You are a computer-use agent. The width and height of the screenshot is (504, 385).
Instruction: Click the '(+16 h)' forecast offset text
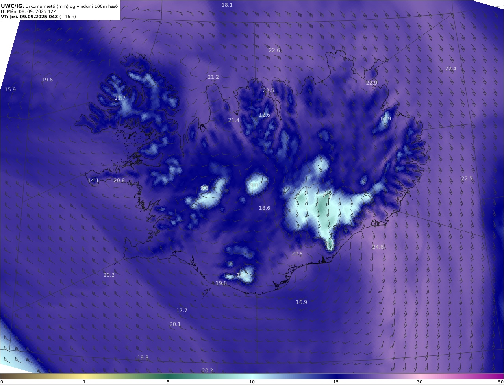coord(68,17)
